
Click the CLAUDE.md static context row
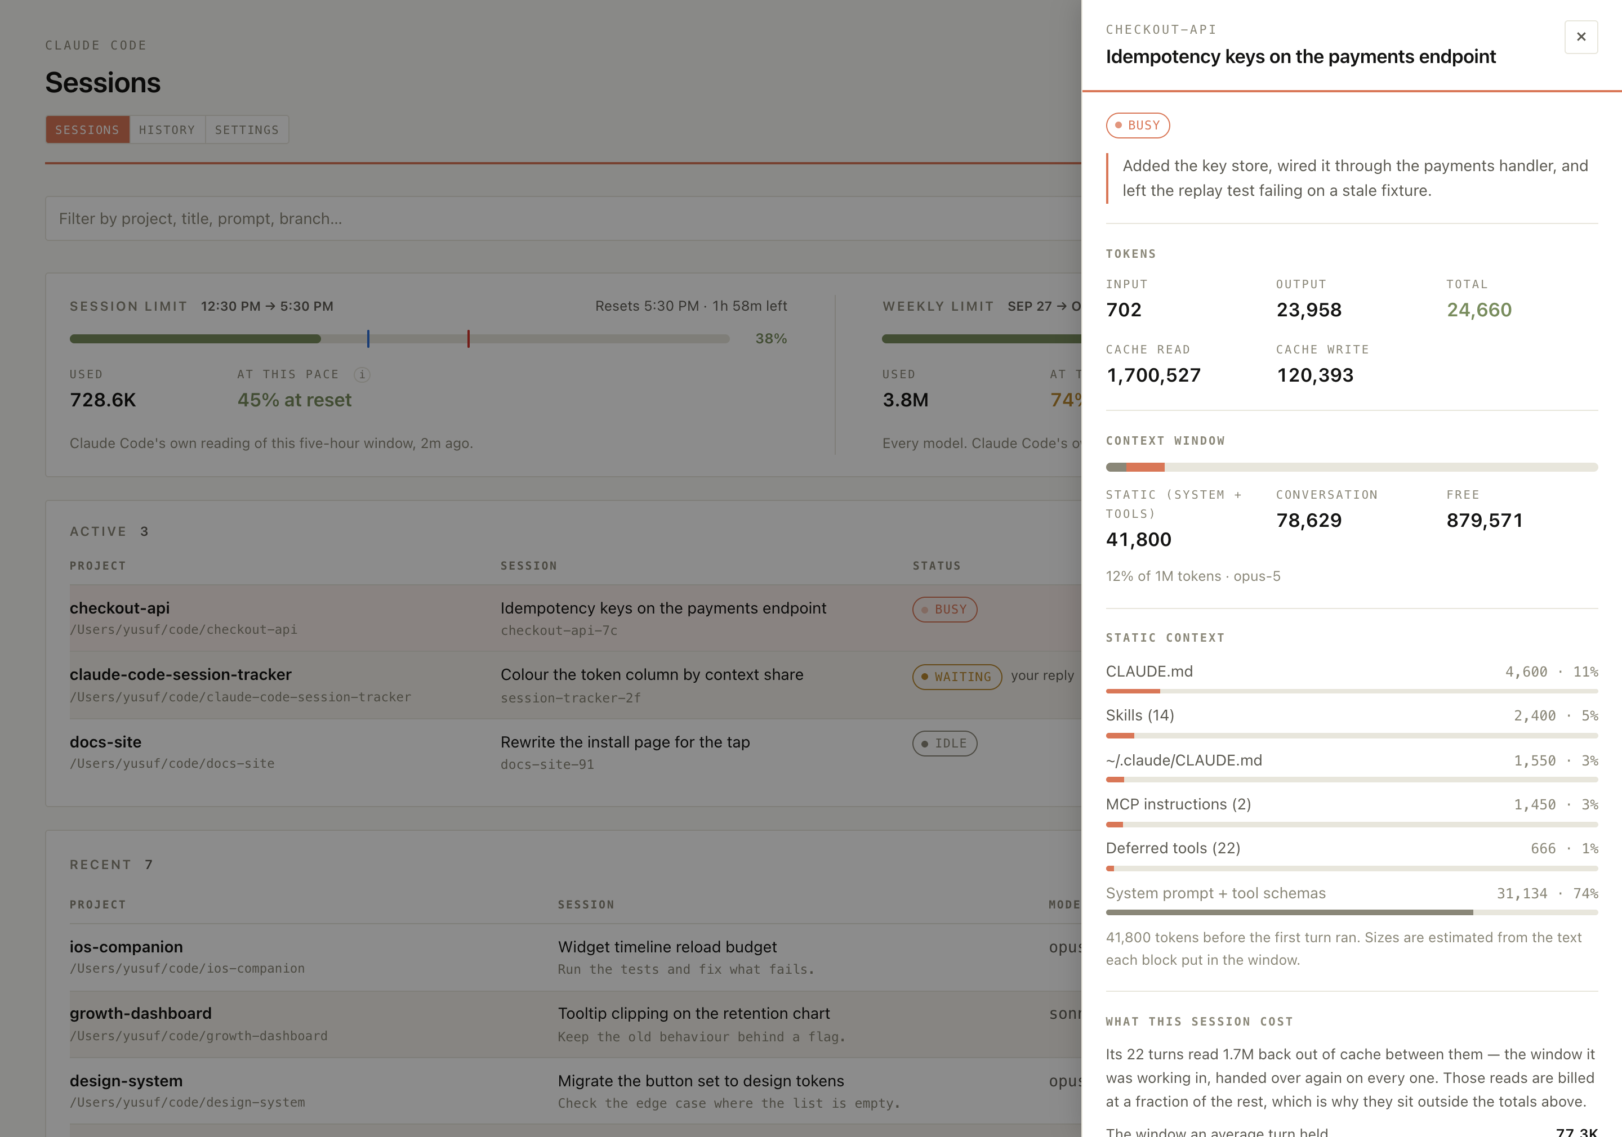tap(1352, 677)
